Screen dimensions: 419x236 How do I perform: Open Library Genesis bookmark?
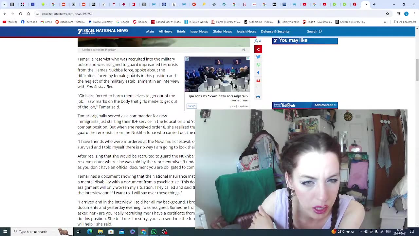(x=288, y=22)
